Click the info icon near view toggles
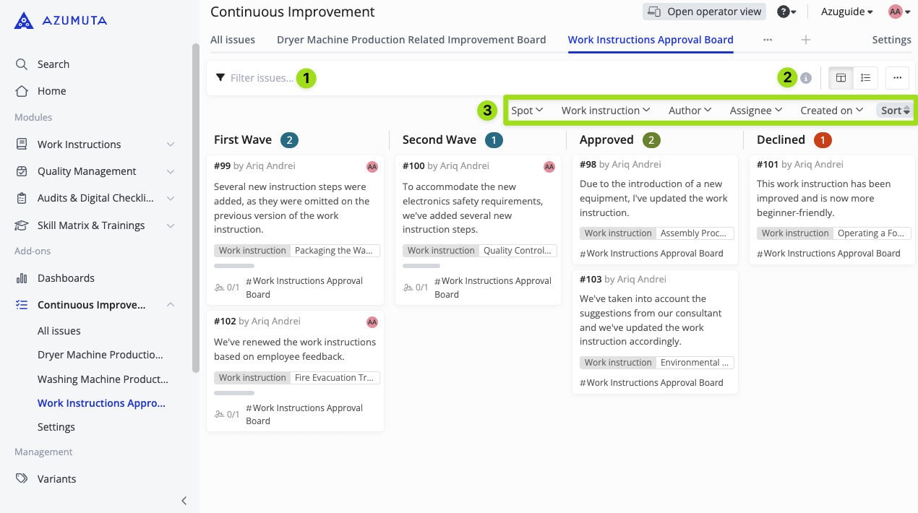 (806, 78)
